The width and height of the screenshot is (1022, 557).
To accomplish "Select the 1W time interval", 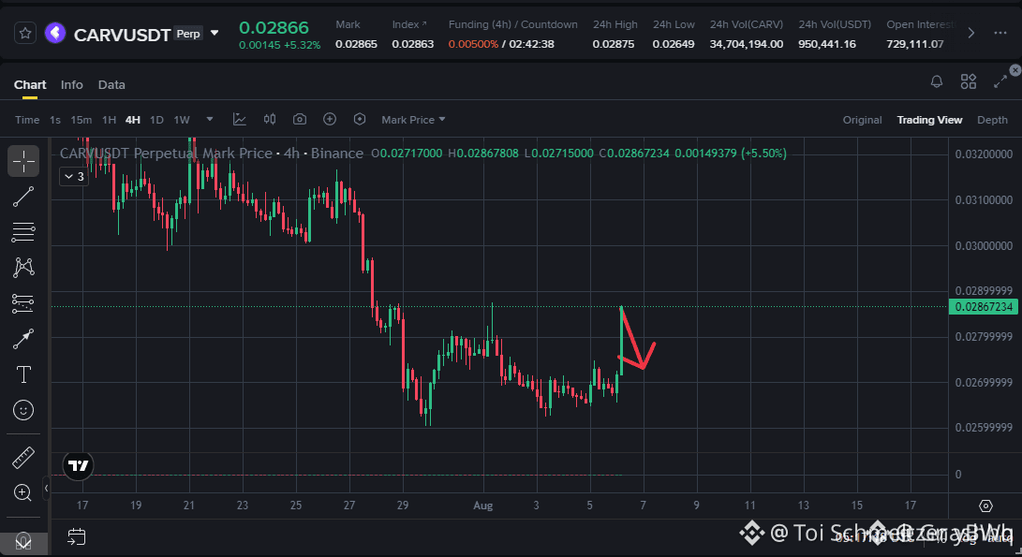I will 182,120.
